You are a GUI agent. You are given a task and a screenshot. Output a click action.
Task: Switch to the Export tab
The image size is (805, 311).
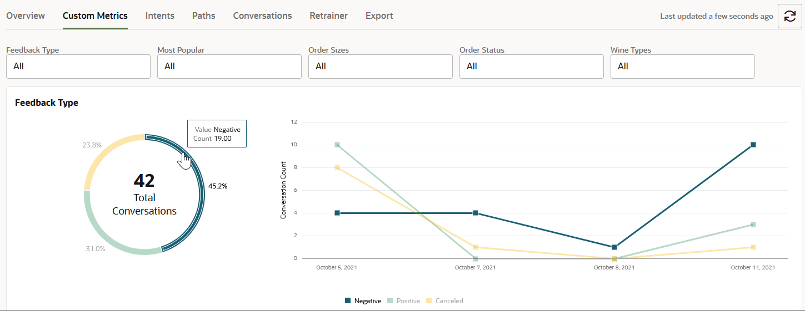pyautogui.click(x=379, y=16)
